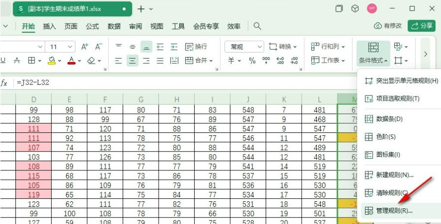Select 突出显示单元格规则(H) menu item
441x224 pixels.
[x=401, y=81]
